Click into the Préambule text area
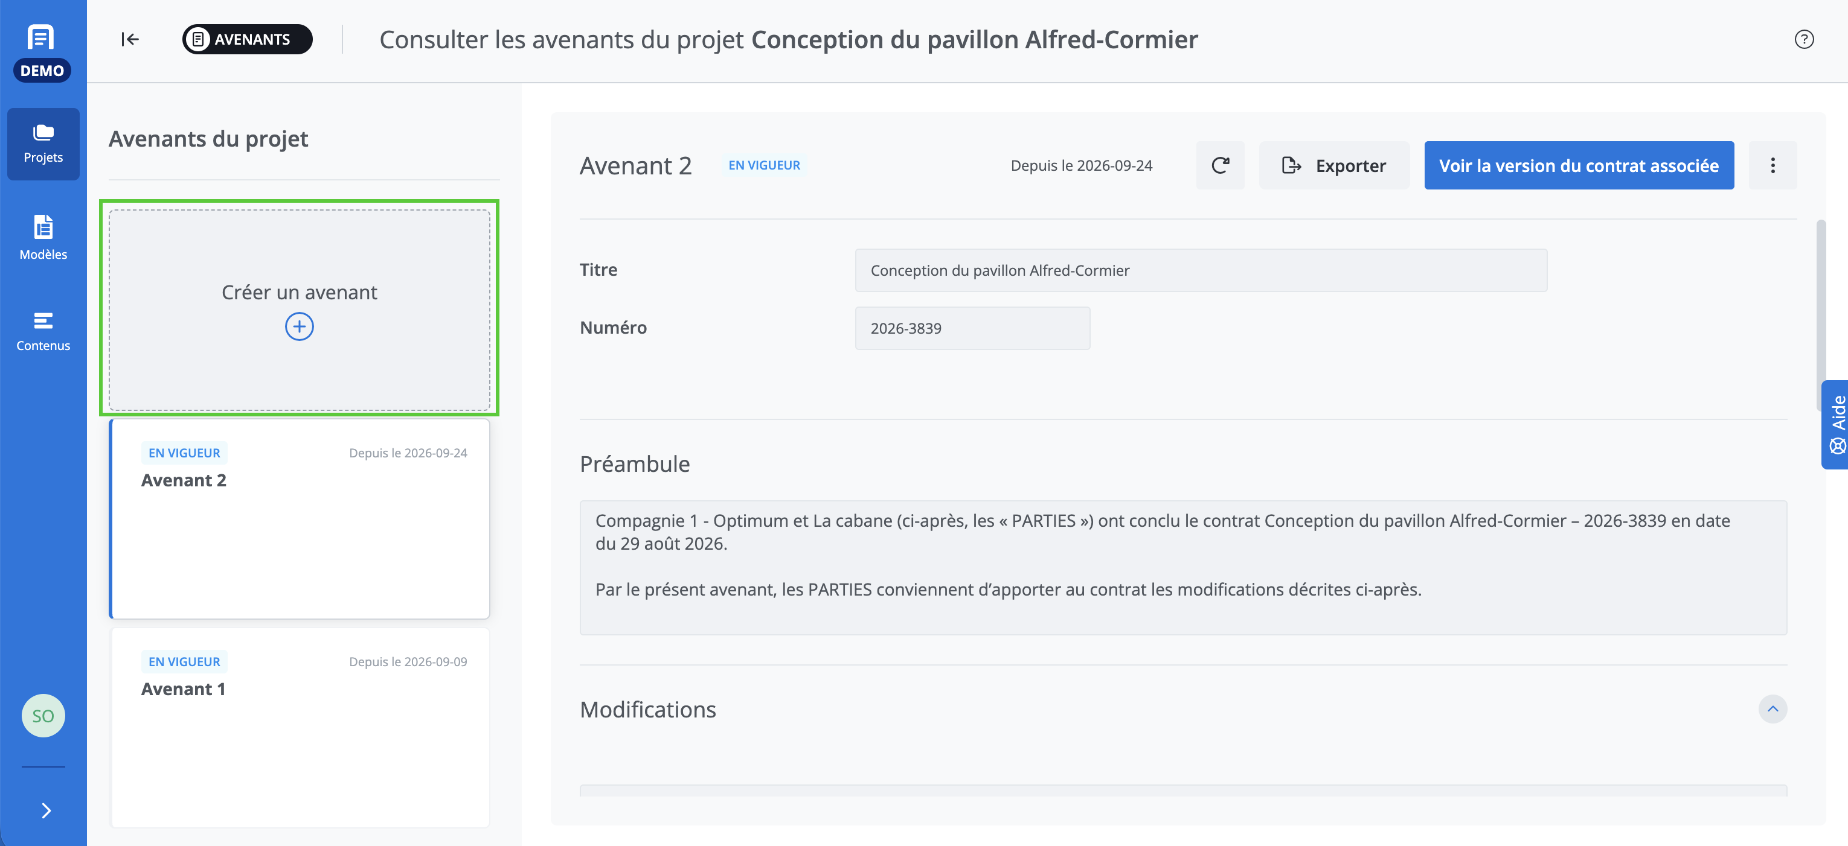The height and width of the screenshot is (846, 1848). (1183, 568)
